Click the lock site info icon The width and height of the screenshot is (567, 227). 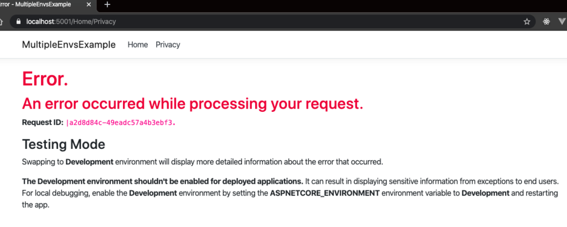[x=18, y=22]
